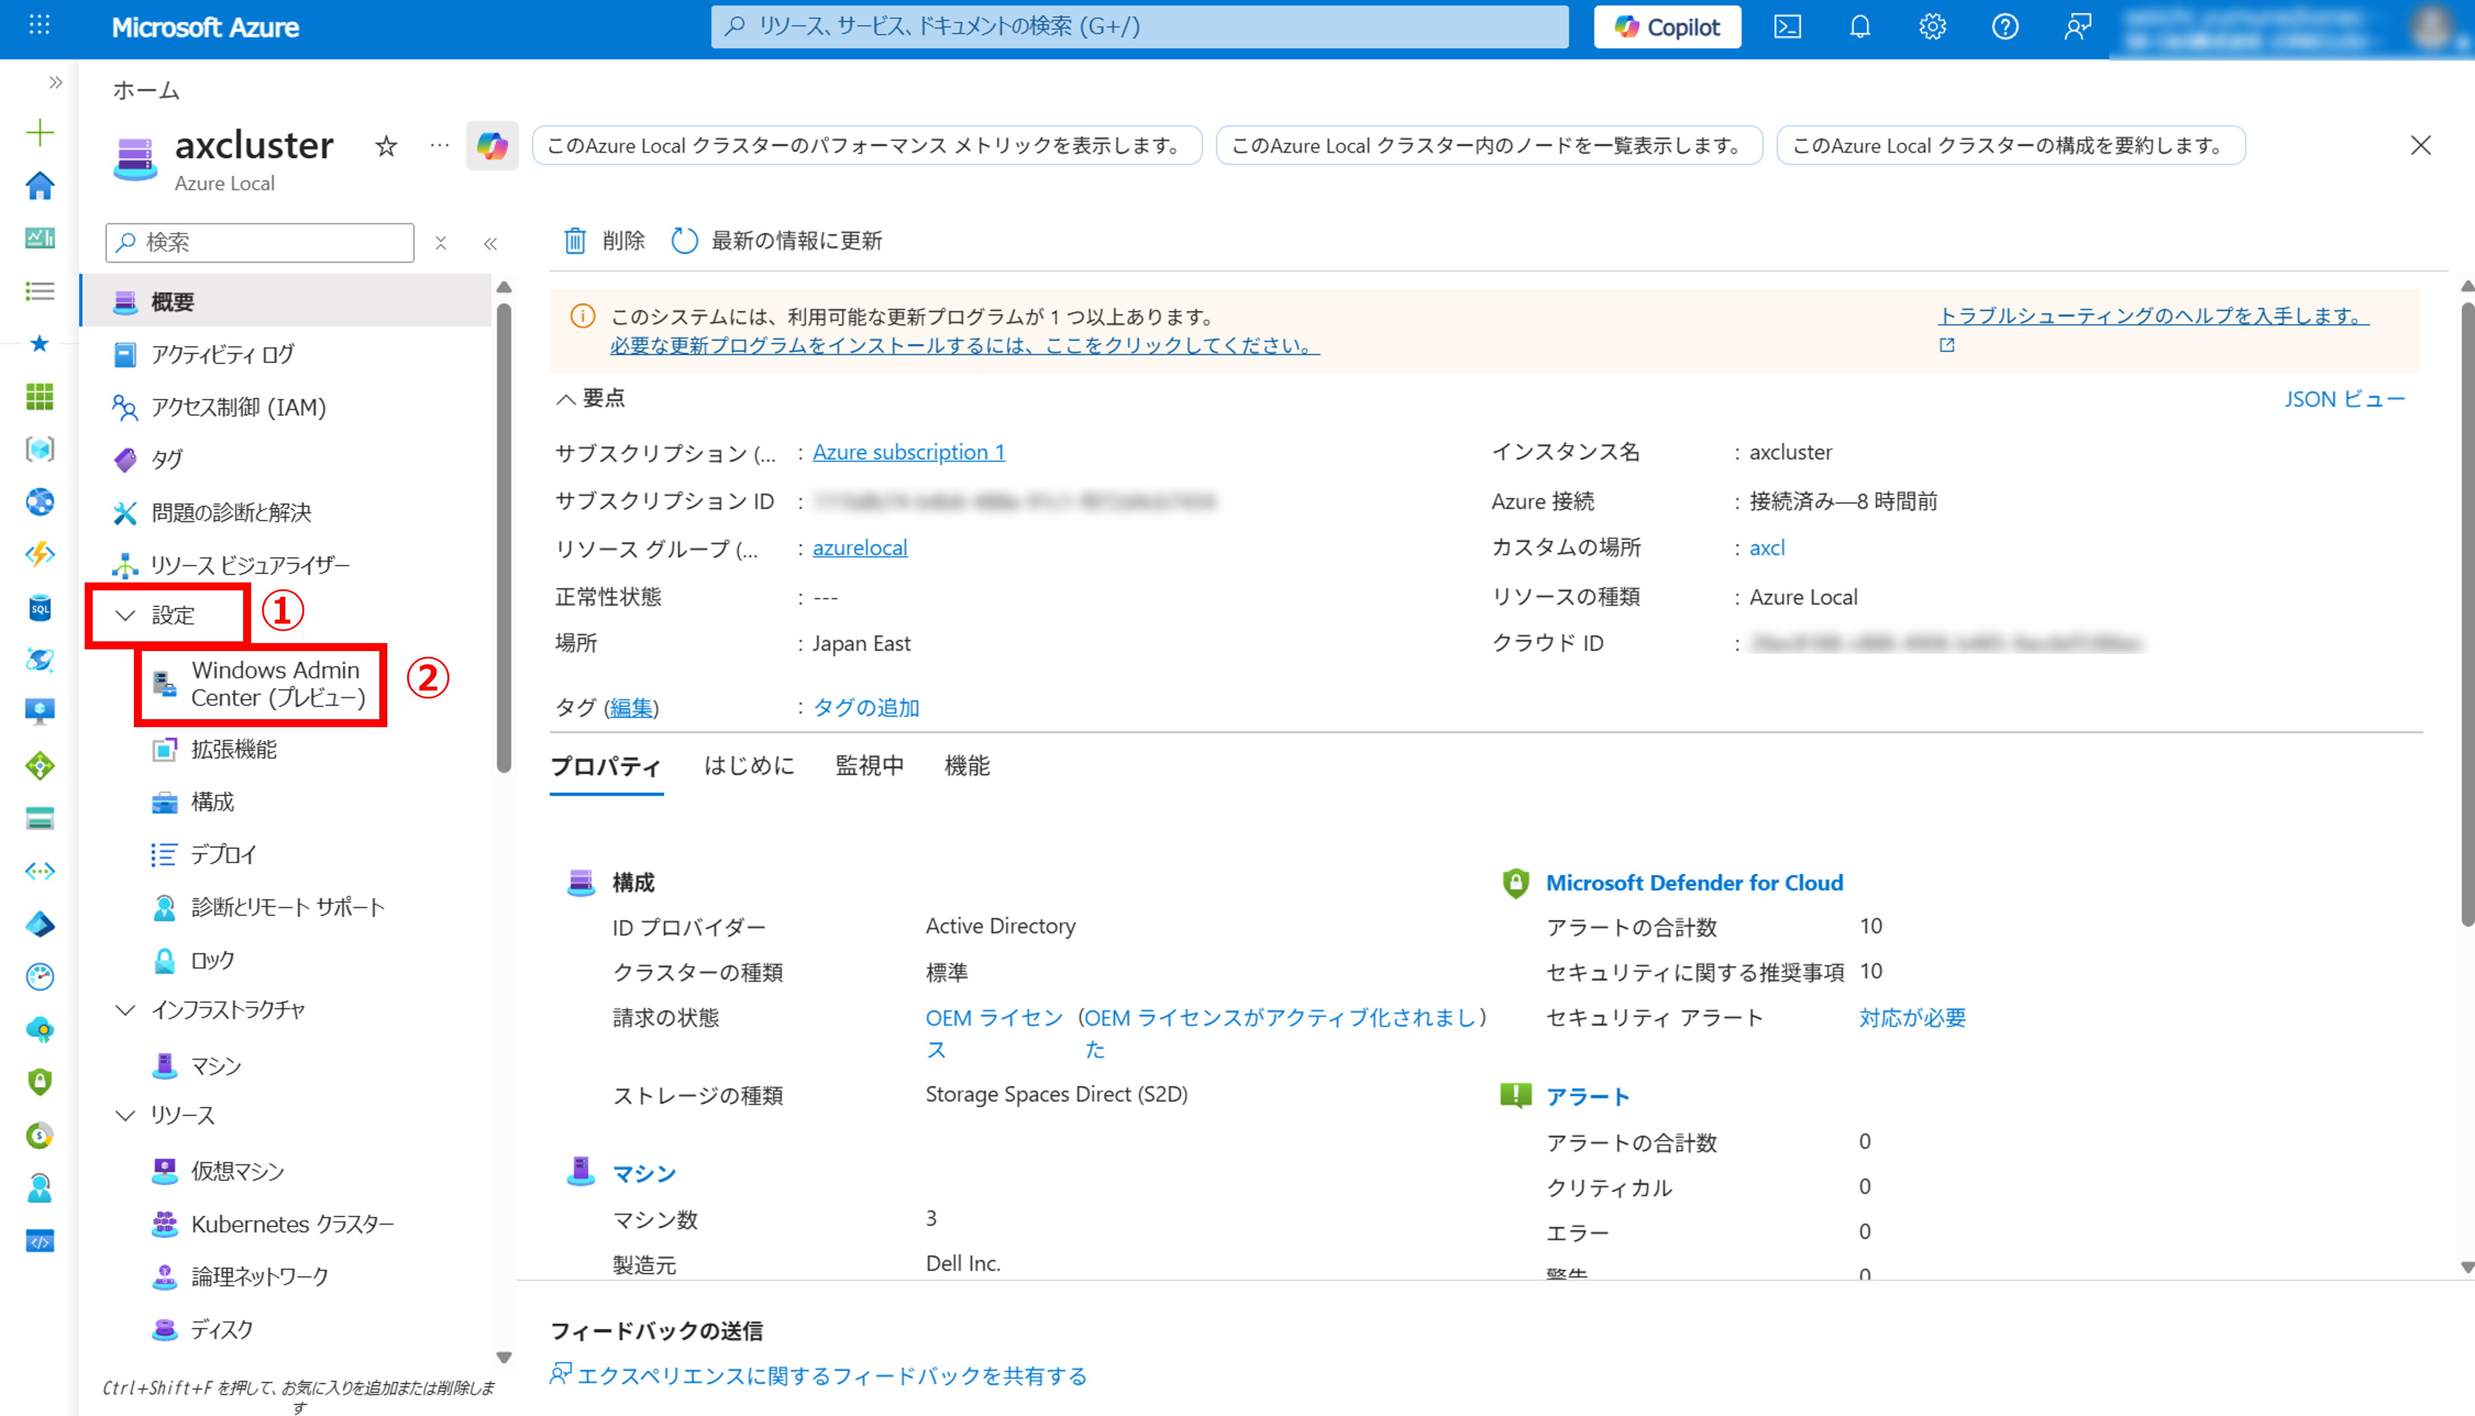Collapse the 要点 essentials section

click(590, 398)
